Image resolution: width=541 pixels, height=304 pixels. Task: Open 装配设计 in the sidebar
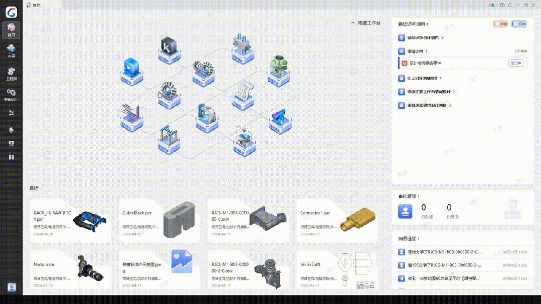tap(11, 95)
